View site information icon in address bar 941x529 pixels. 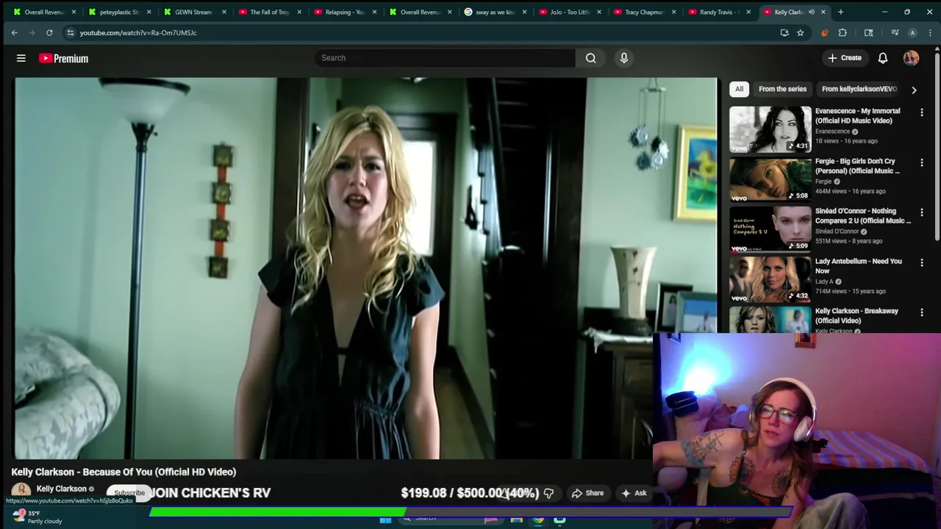[70, 32]
